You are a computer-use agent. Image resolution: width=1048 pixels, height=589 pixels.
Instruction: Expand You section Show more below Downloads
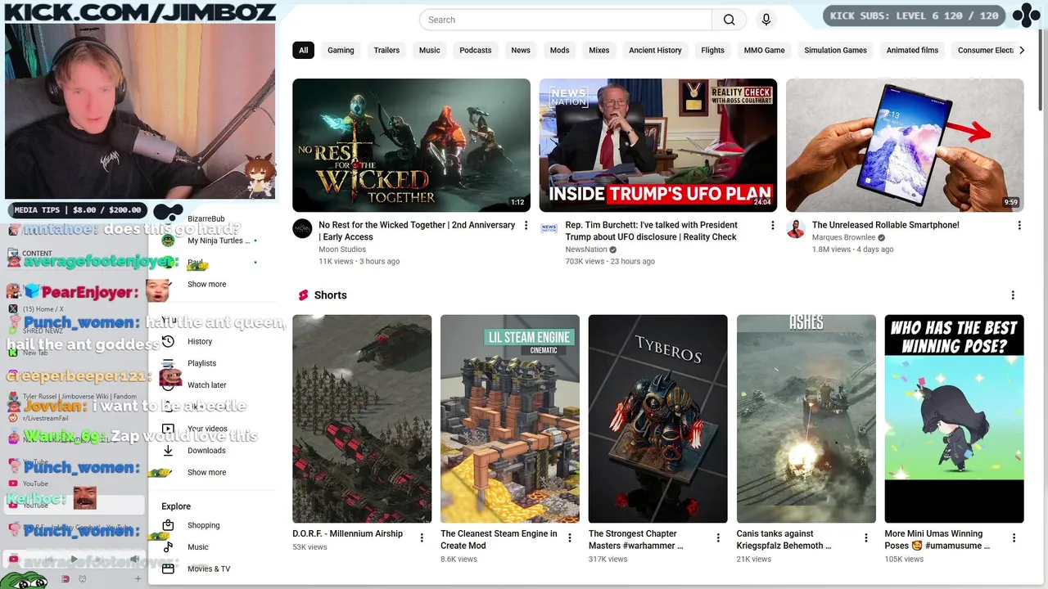pos(206,472)
